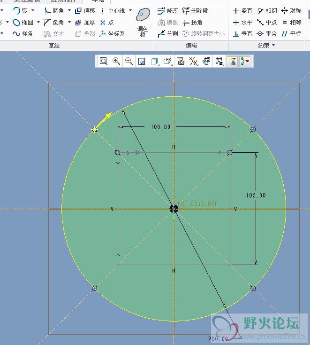Expand the 圆角 dropdown arrow
Viewport: 310px width, 345px height.
69,10
